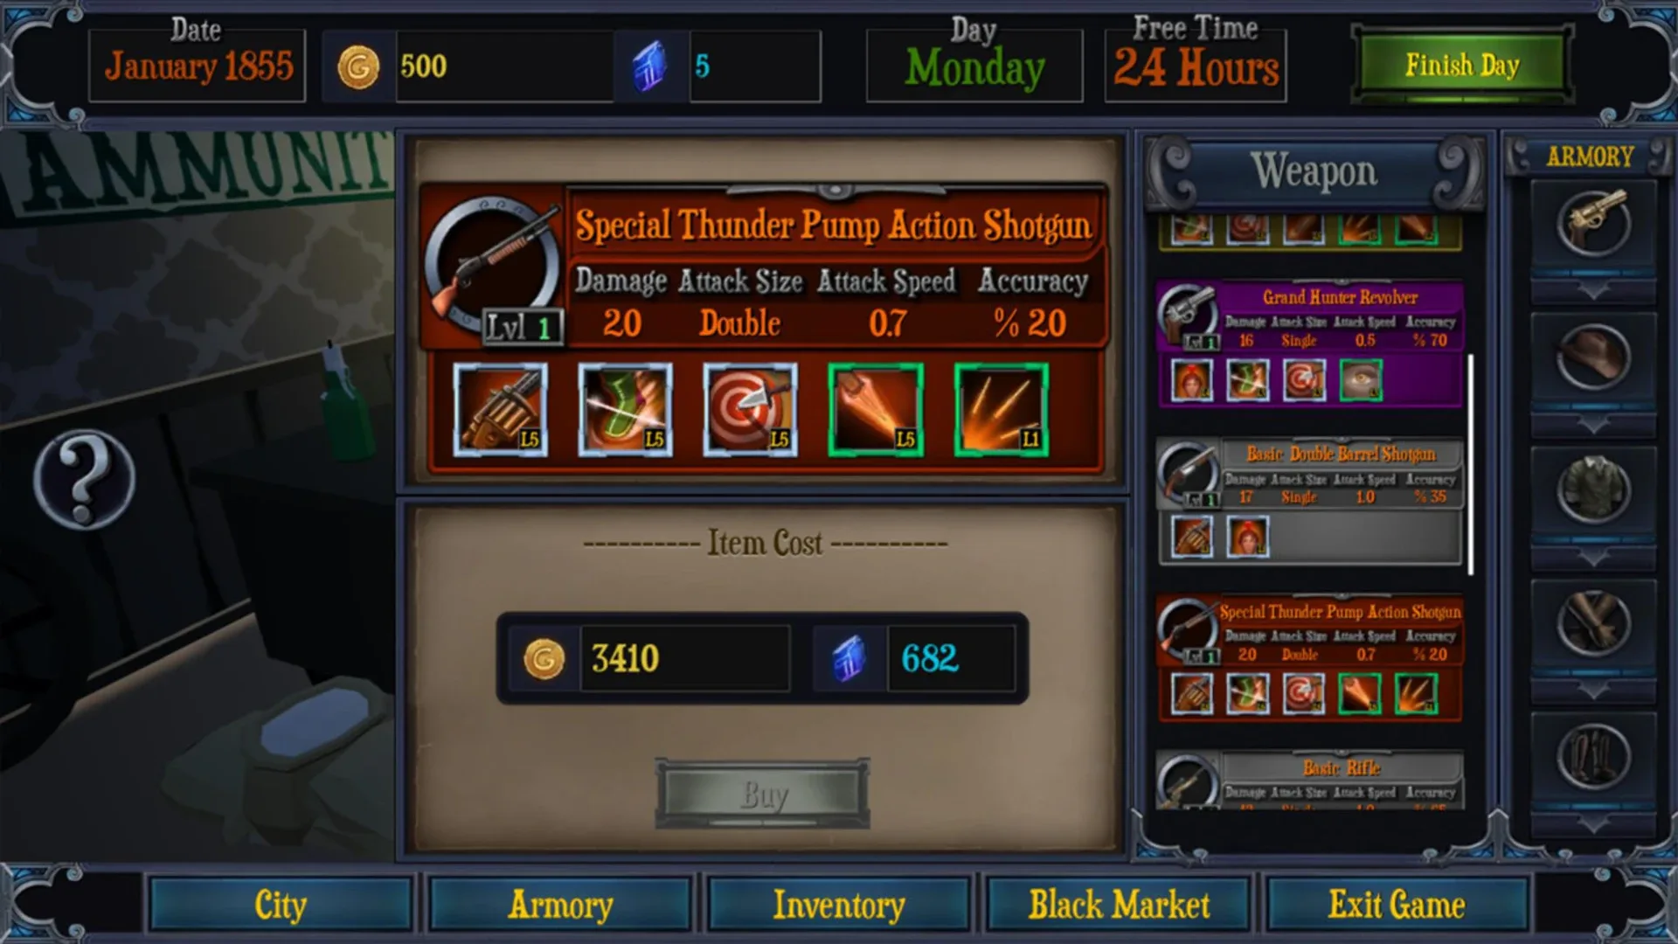Select Grand Hunter Revolver in weapon list

[1309, 344]
